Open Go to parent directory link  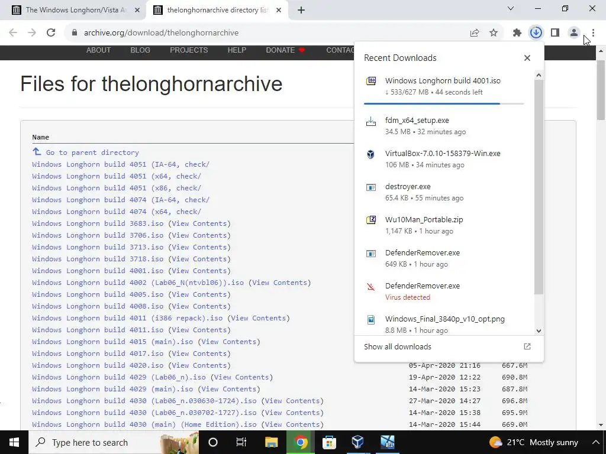[x=92, y=153]
